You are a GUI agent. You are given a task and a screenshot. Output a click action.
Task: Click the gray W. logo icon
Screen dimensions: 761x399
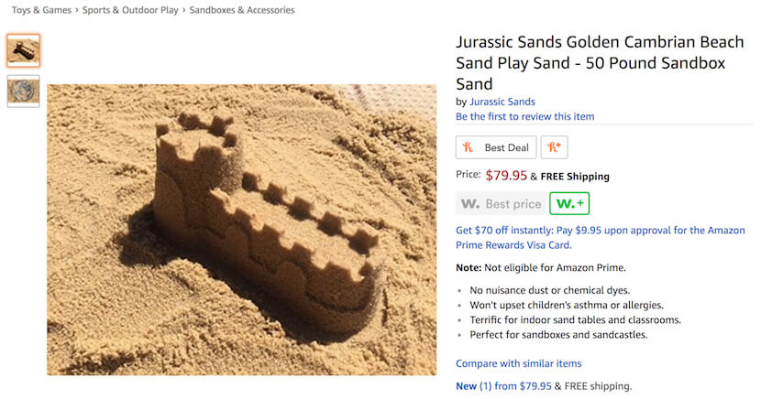(469, 204)
